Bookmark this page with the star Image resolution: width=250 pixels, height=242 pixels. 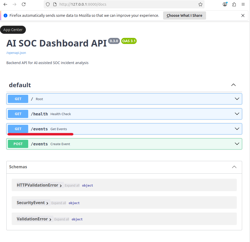point(200,4)
